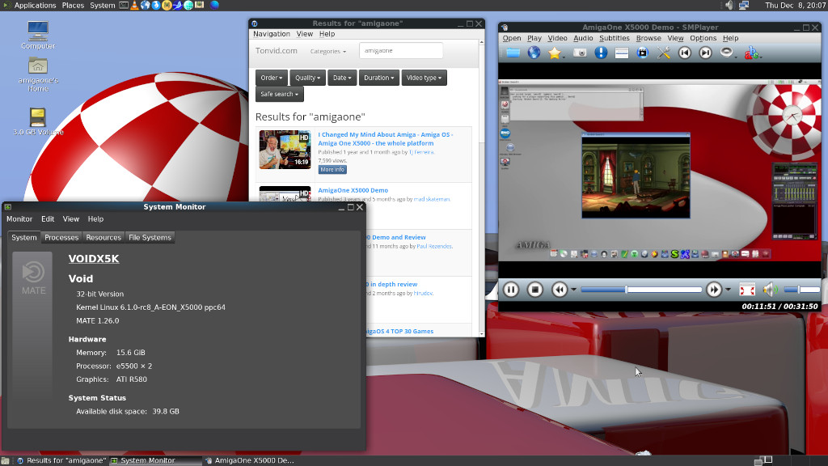Click the SMPlayer volume slider

pos(801,290)
